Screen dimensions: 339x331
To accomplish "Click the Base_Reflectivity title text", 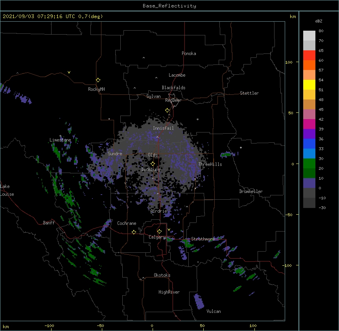I will [169, 6].
